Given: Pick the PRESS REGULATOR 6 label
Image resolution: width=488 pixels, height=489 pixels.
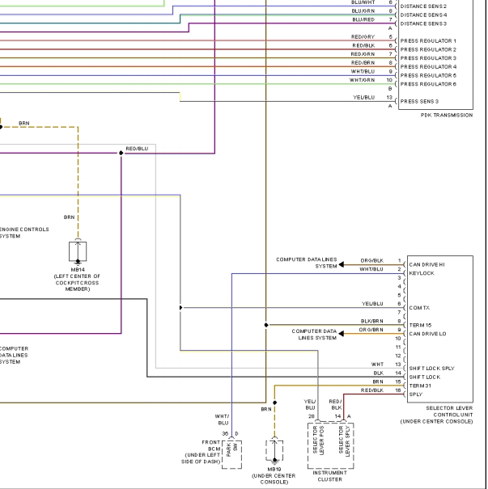Looking at the screenshot, I should coord(428,84).
